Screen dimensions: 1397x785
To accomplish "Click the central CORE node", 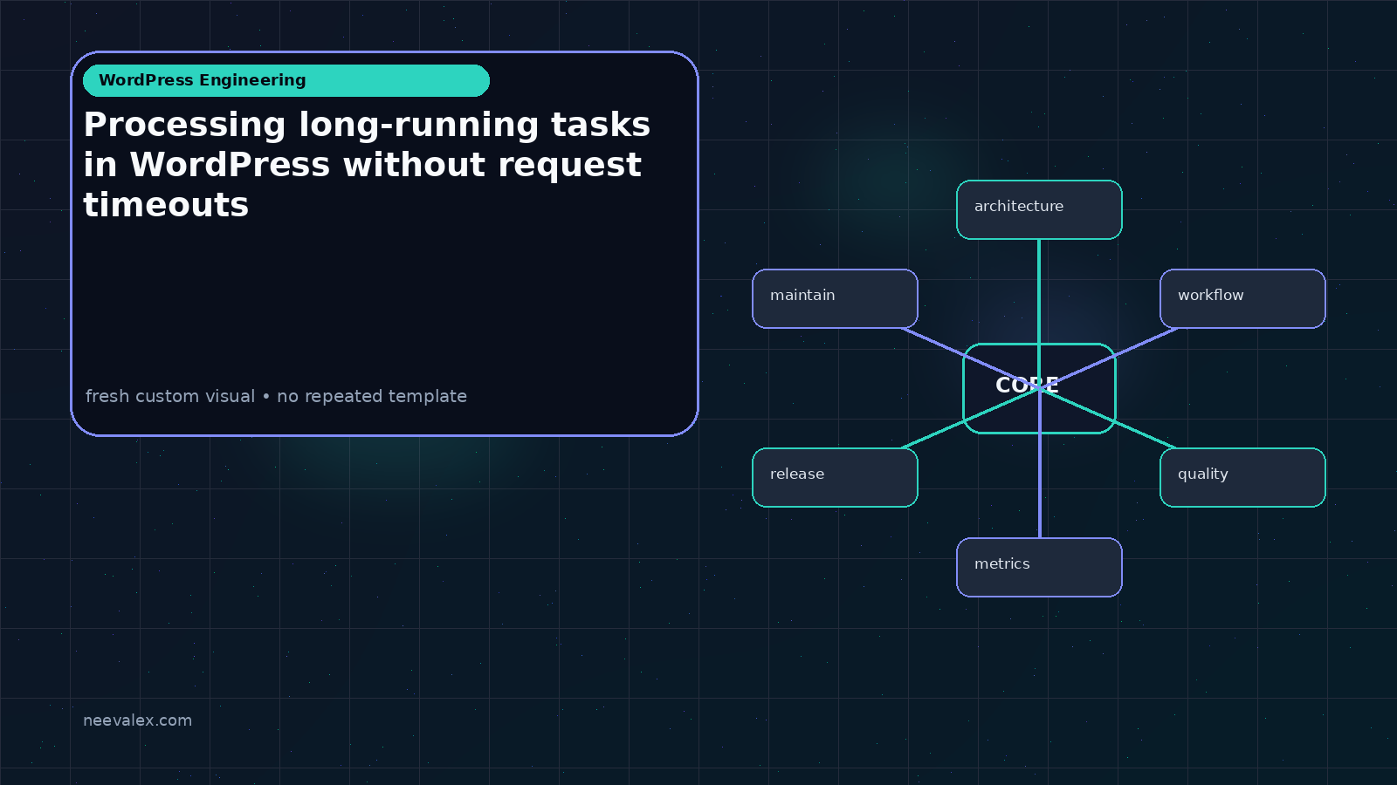I will pyautogui.click(x=1039, y=388).
